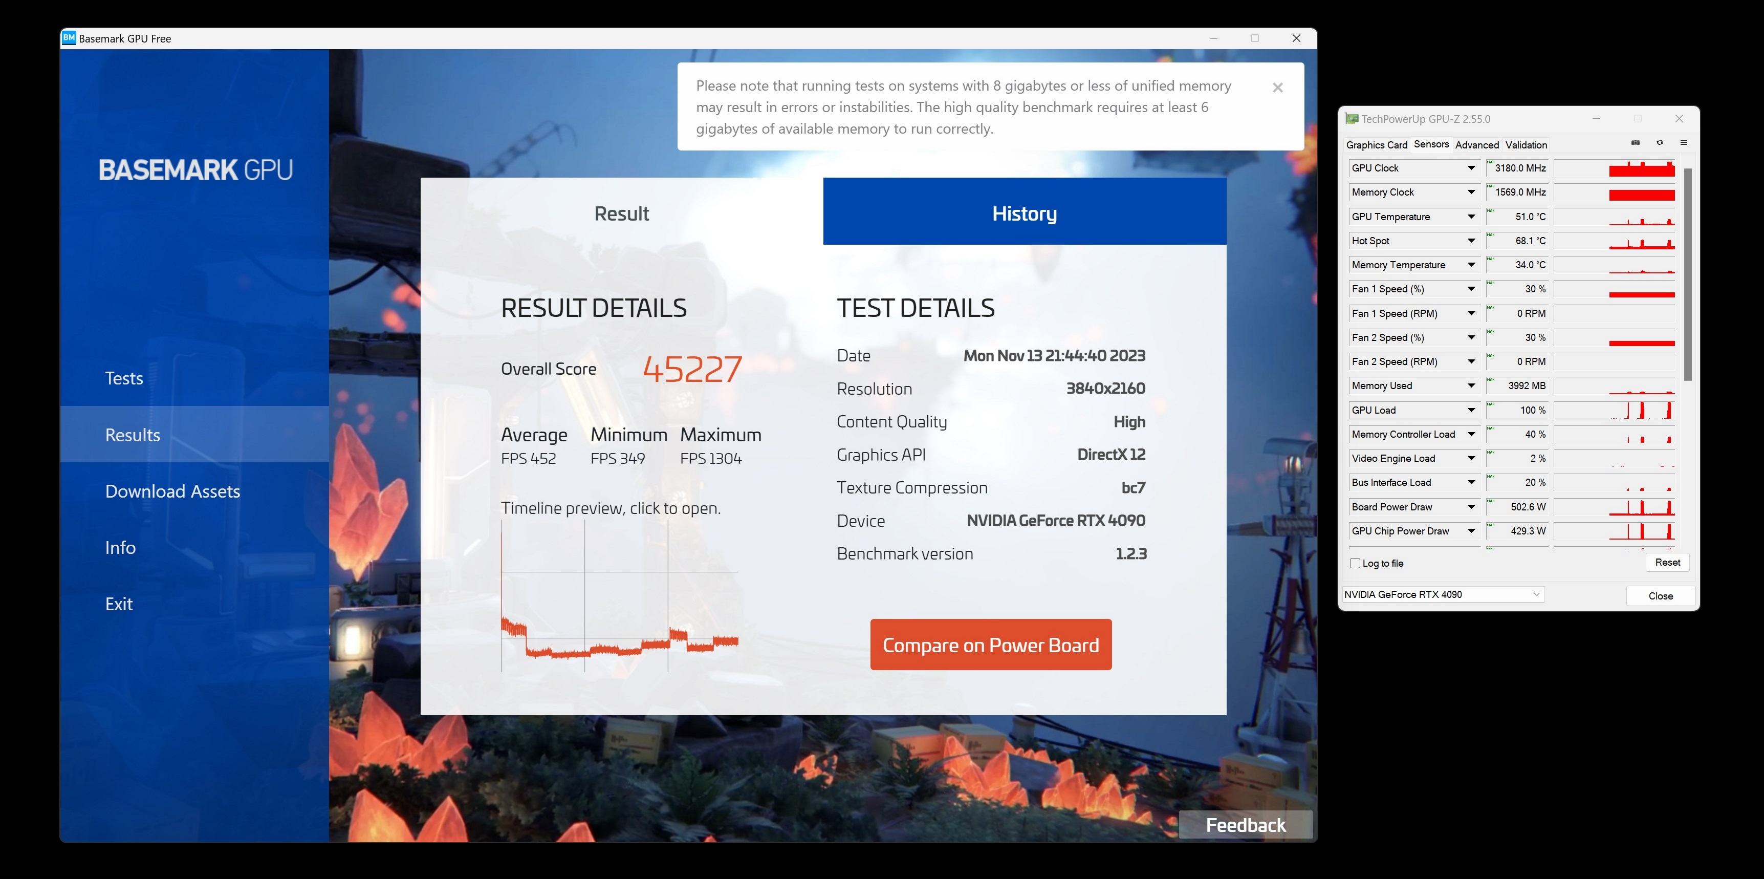1764x879 pixels.
Task: Open the GPU-Z hamburger menu icon
Action: [1684, 142]
